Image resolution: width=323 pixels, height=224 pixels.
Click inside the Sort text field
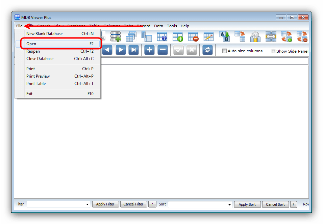(x=197, y=204)
